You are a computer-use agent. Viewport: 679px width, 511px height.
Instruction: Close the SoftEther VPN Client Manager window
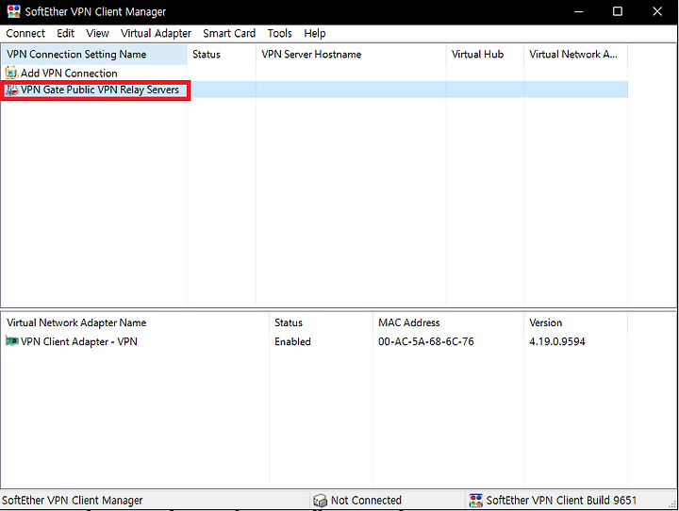(657, 11)
